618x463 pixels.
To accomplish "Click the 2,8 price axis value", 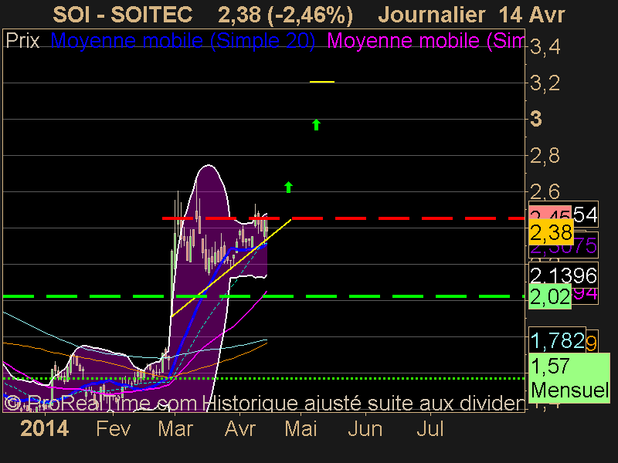I will pyautogui.click(x=545, y=156).
